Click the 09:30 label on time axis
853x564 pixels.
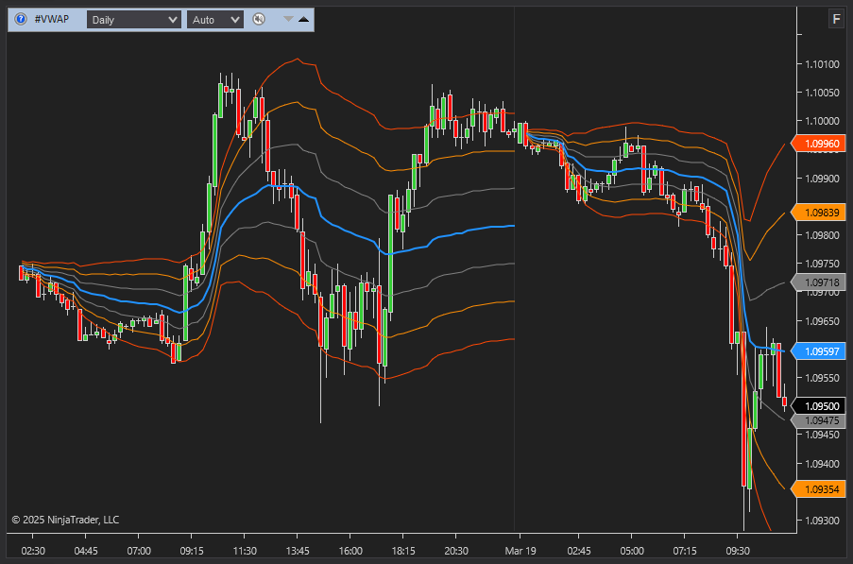tap(738, 550)
